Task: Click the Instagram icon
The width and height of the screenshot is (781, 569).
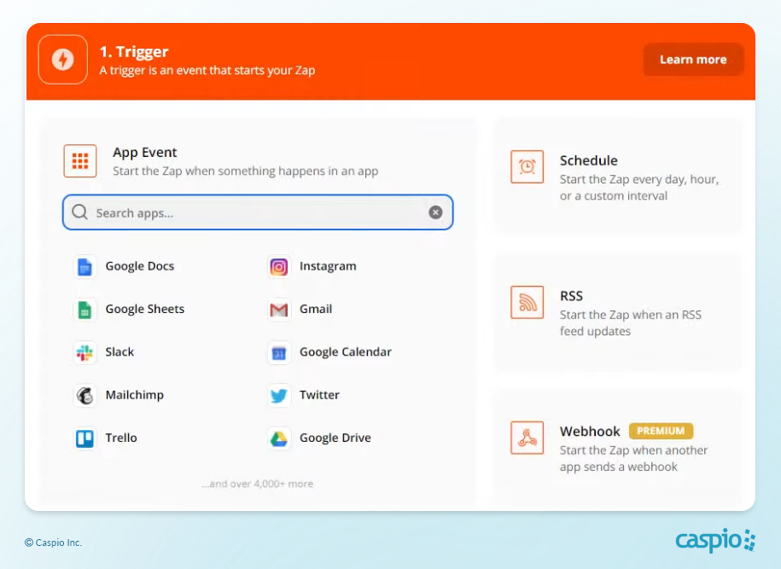Action: [278, 267]
